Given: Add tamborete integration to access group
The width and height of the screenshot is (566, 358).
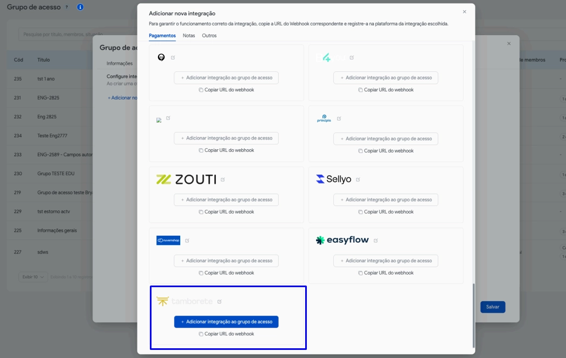Looking at the screenshot, I should tap(226, 322).
